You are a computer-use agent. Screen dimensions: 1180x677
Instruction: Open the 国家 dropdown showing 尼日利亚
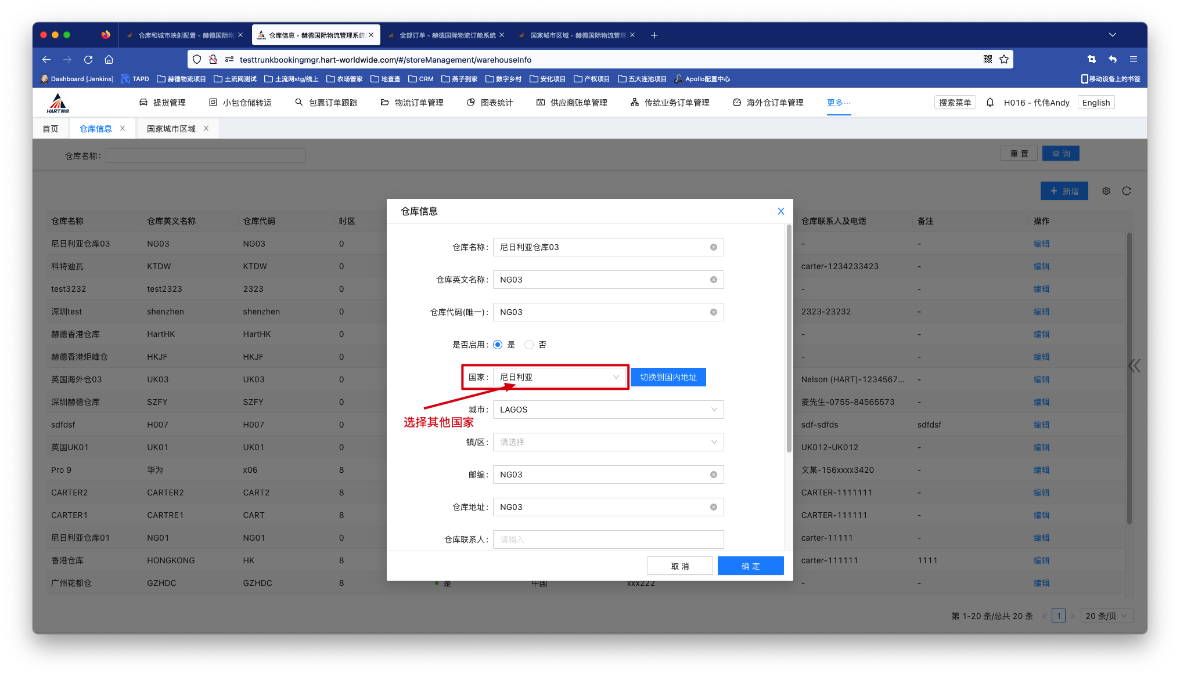pyautogui.click(x=559, y=377)
